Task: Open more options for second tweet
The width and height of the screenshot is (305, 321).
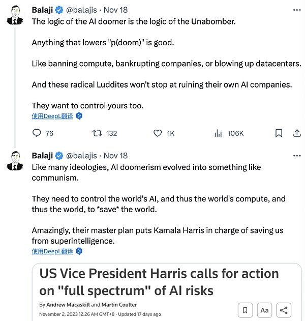Action: [x=296, y=155]
